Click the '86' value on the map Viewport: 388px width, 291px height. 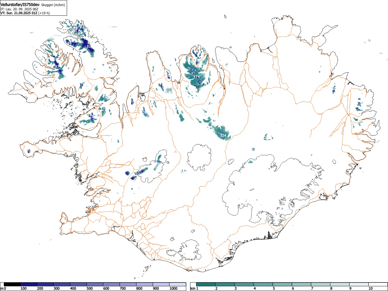point(69,43)
